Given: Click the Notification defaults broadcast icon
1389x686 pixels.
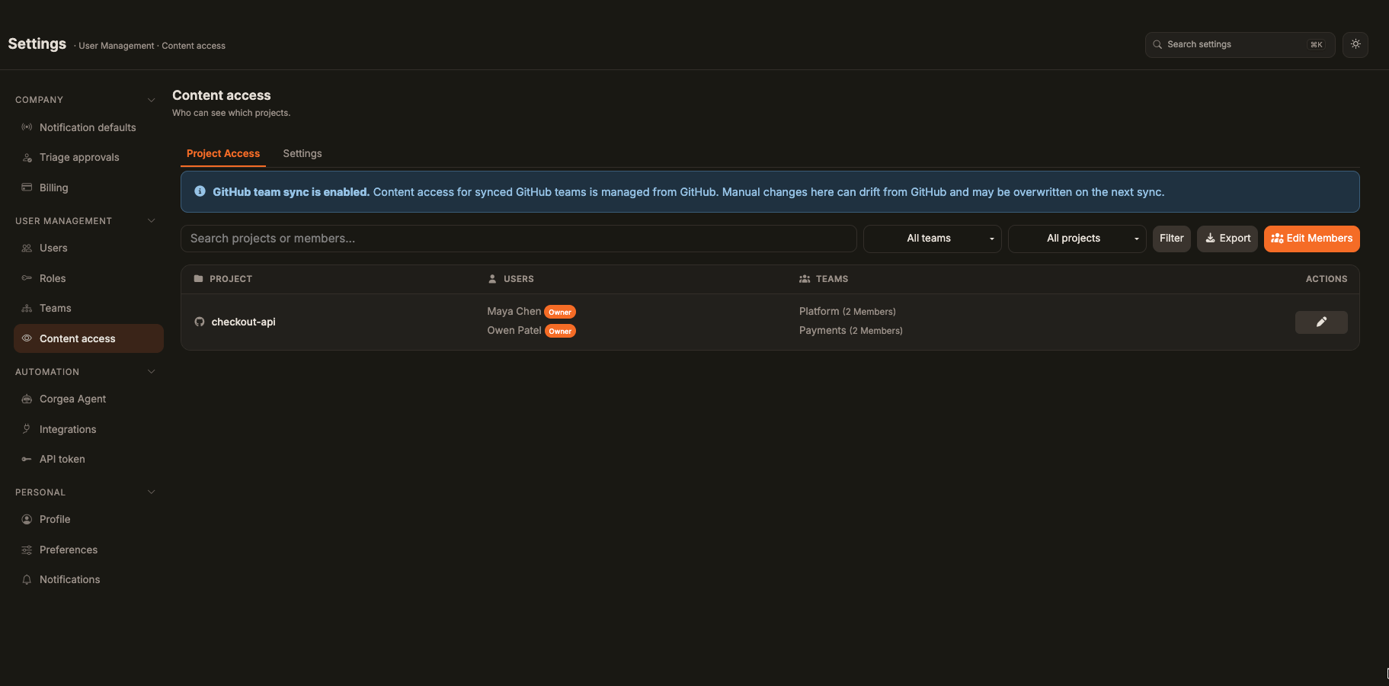Looking at the screenshot, I should [27, 127].
